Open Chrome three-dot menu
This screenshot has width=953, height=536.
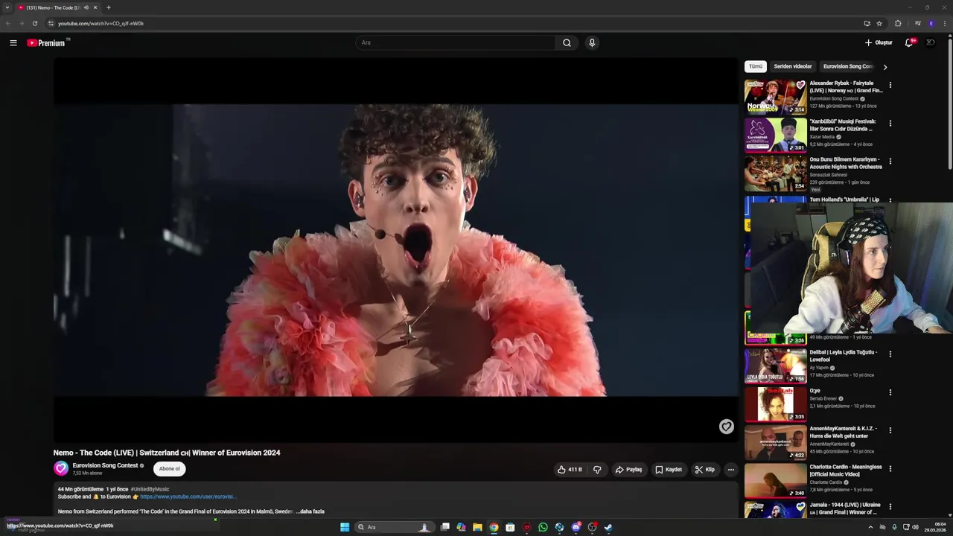click(945, 23)
